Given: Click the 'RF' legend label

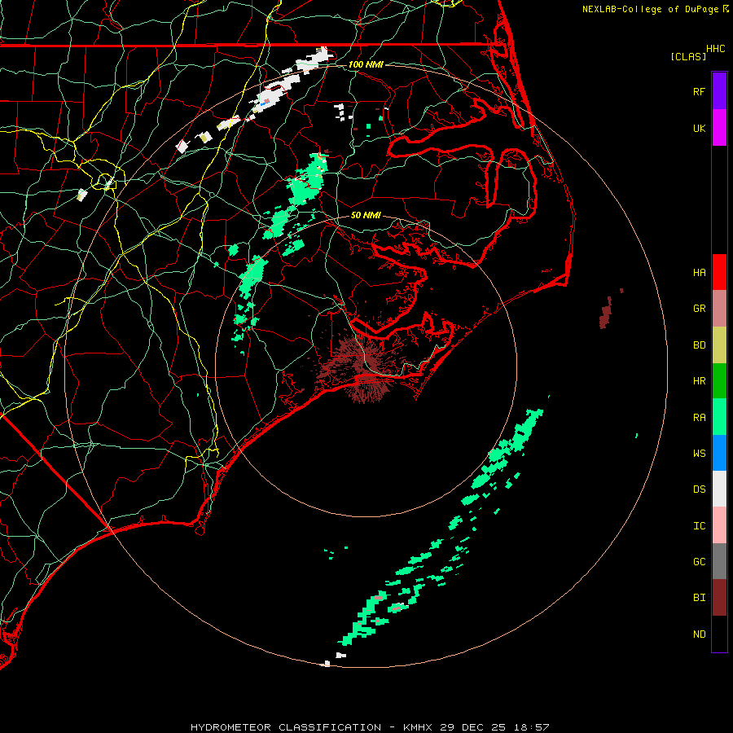Looking at the screenshot, I should [x=699, y=91].
